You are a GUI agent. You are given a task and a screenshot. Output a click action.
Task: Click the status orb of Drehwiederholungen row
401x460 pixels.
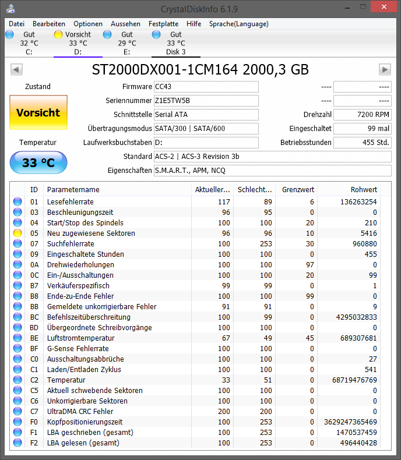(x=17, y=264)
